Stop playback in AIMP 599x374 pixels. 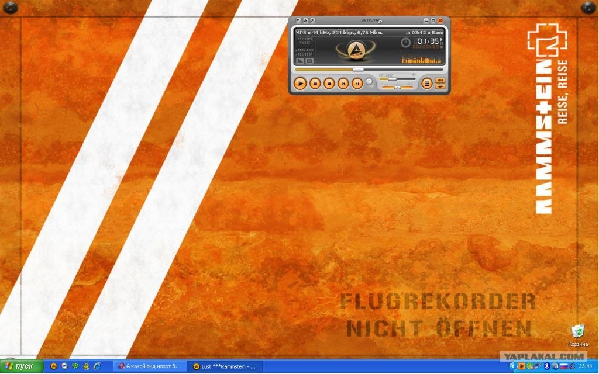pos(329,83)
